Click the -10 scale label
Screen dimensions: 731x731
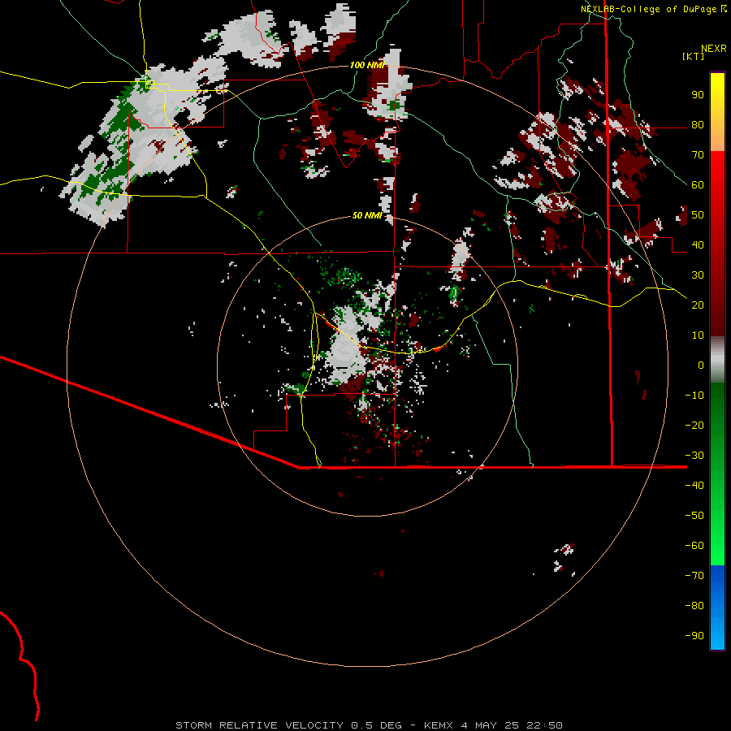[694, 396]
